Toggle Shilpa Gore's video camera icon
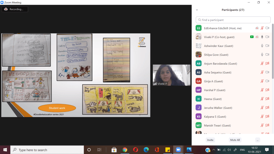Image resolution: width=274 pixels, height=154 pixels. point(267,55)
